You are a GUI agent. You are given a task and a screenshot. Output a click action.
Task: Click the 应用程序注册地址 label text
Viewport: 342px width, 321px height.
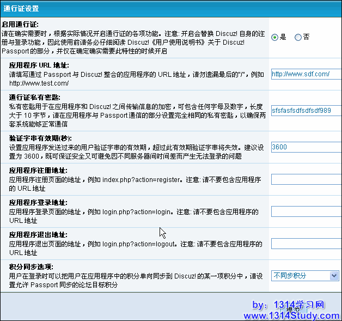38,171
